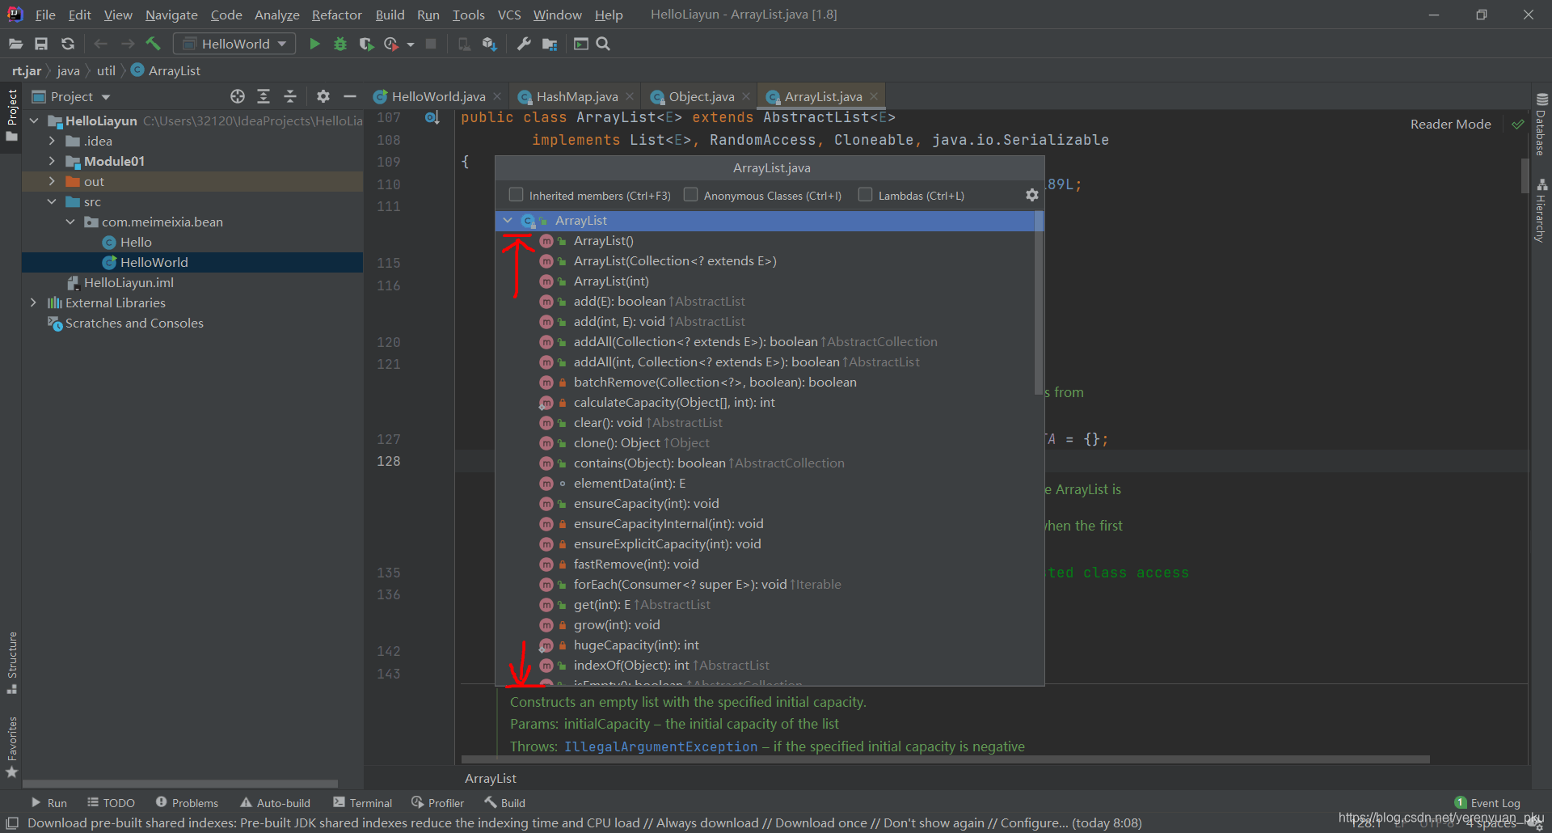Open the Event Log
Screen dimensions: 1552x833
point(1487,803)
